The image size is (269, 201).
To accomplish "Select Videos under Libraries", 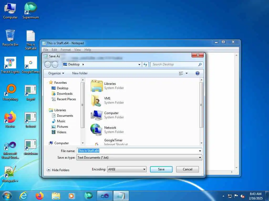I will coord(59,132).
